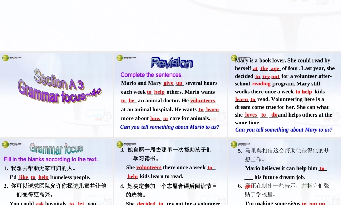Click the question 'Can you tell something about Mario to us?'
The width and height of the screenshot is (341, 205).
click(170, 127)
